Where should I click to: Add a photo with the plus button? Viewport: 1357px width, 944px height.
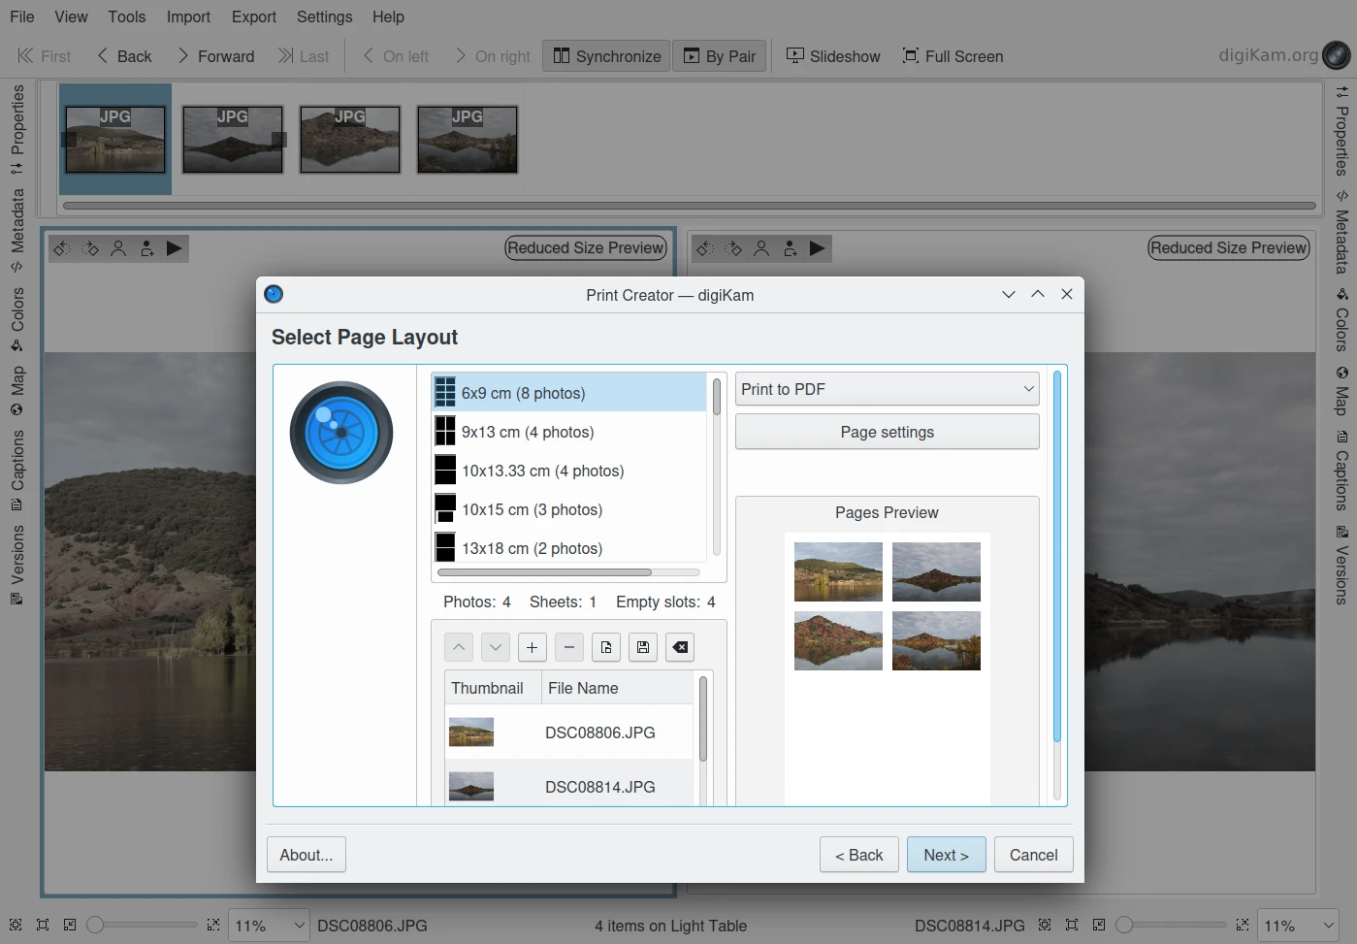[532, 647]
